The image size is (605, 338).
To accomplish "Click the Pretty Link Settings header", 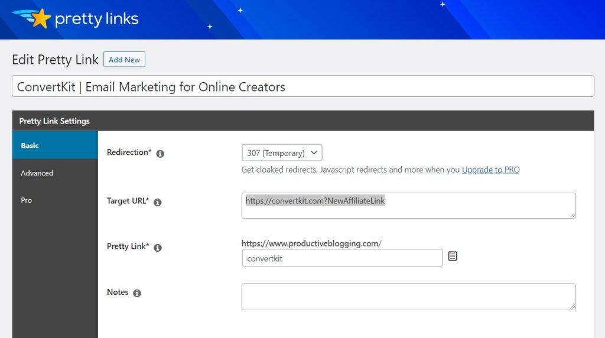I will (x=303, y=121).
